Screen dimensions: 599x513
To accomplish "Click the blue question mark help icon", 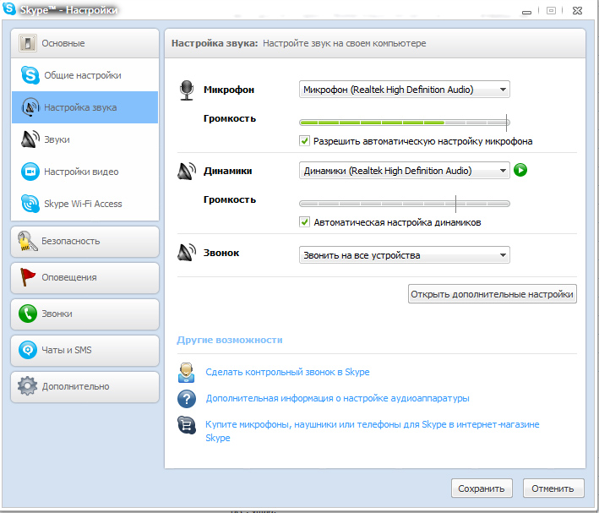I will (x=187, y=399).
